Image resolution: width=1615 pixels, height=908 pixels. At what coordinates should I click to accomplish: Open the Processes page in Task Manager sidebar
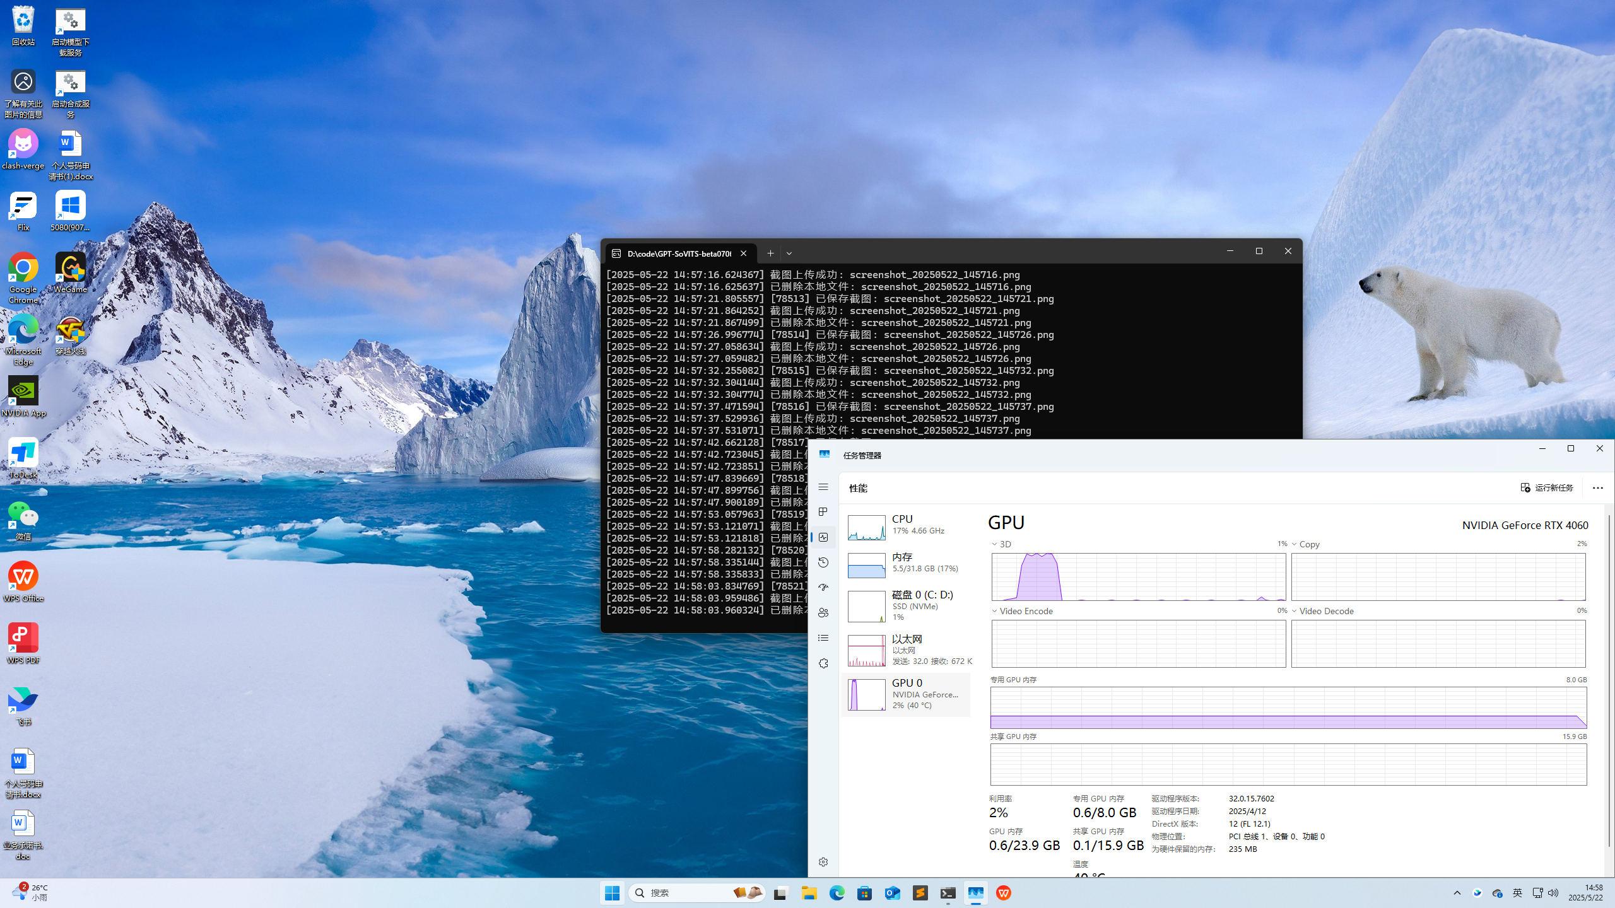pos(823,512)
